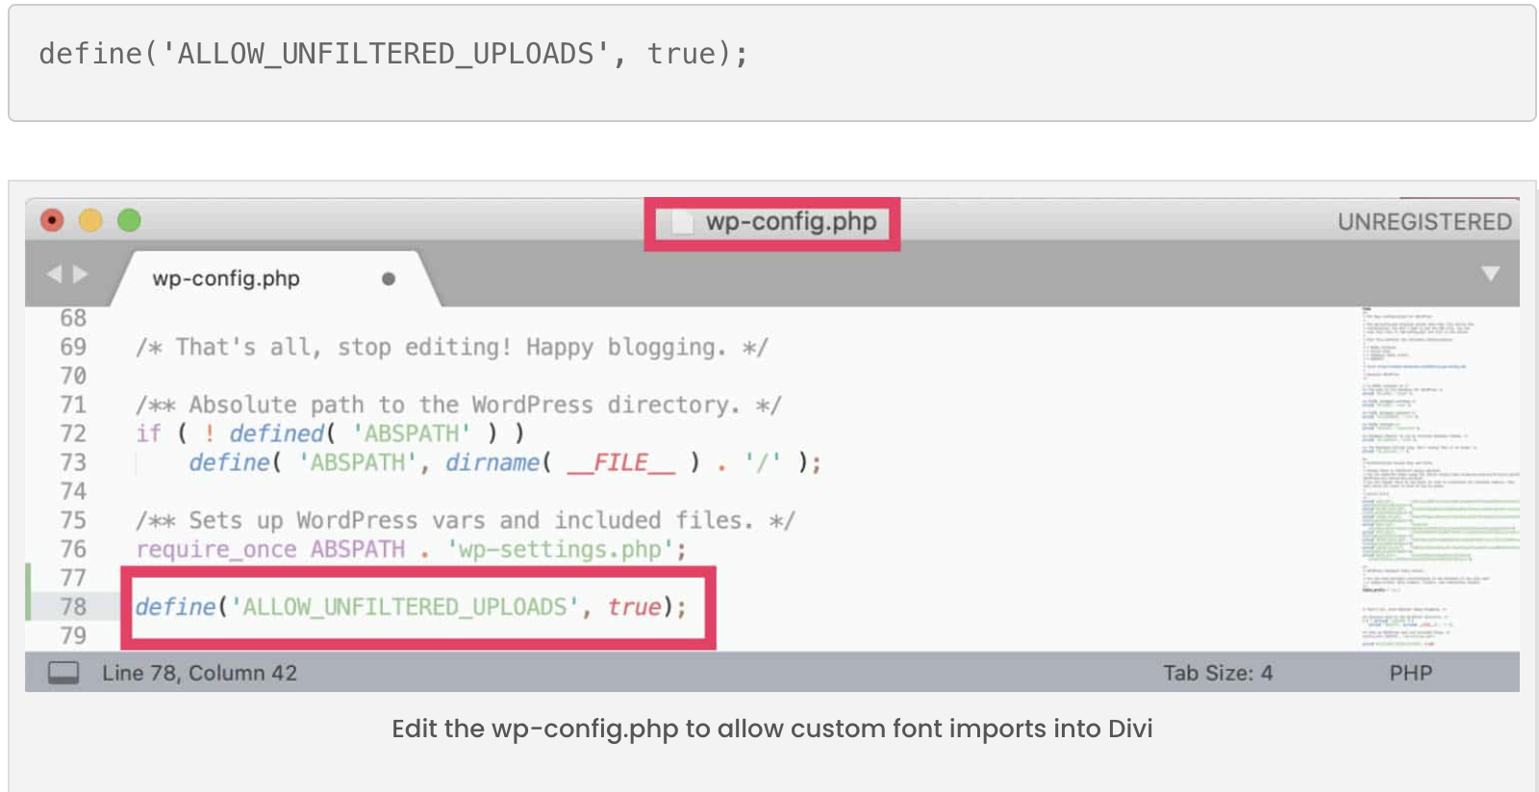The image size is (1539, 792).
Task: Toggle the side panel icon in status bar
Action: (x=63, y=673)
